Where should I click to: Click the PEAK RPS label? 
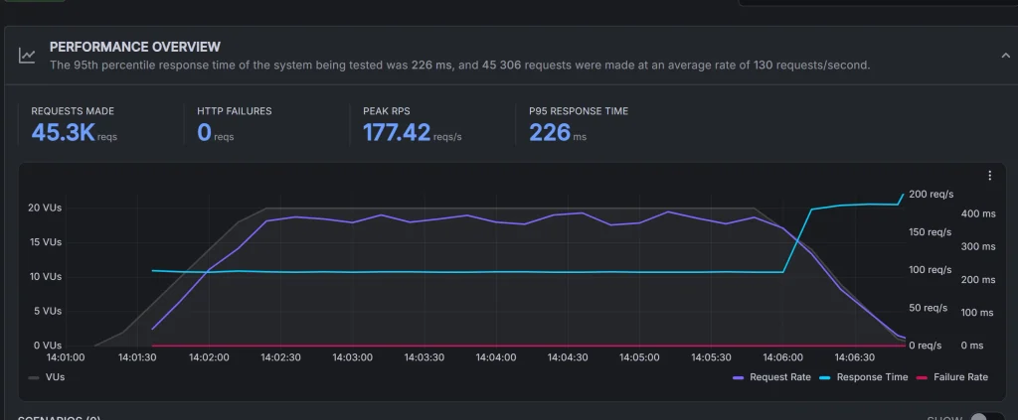(387, 111)
